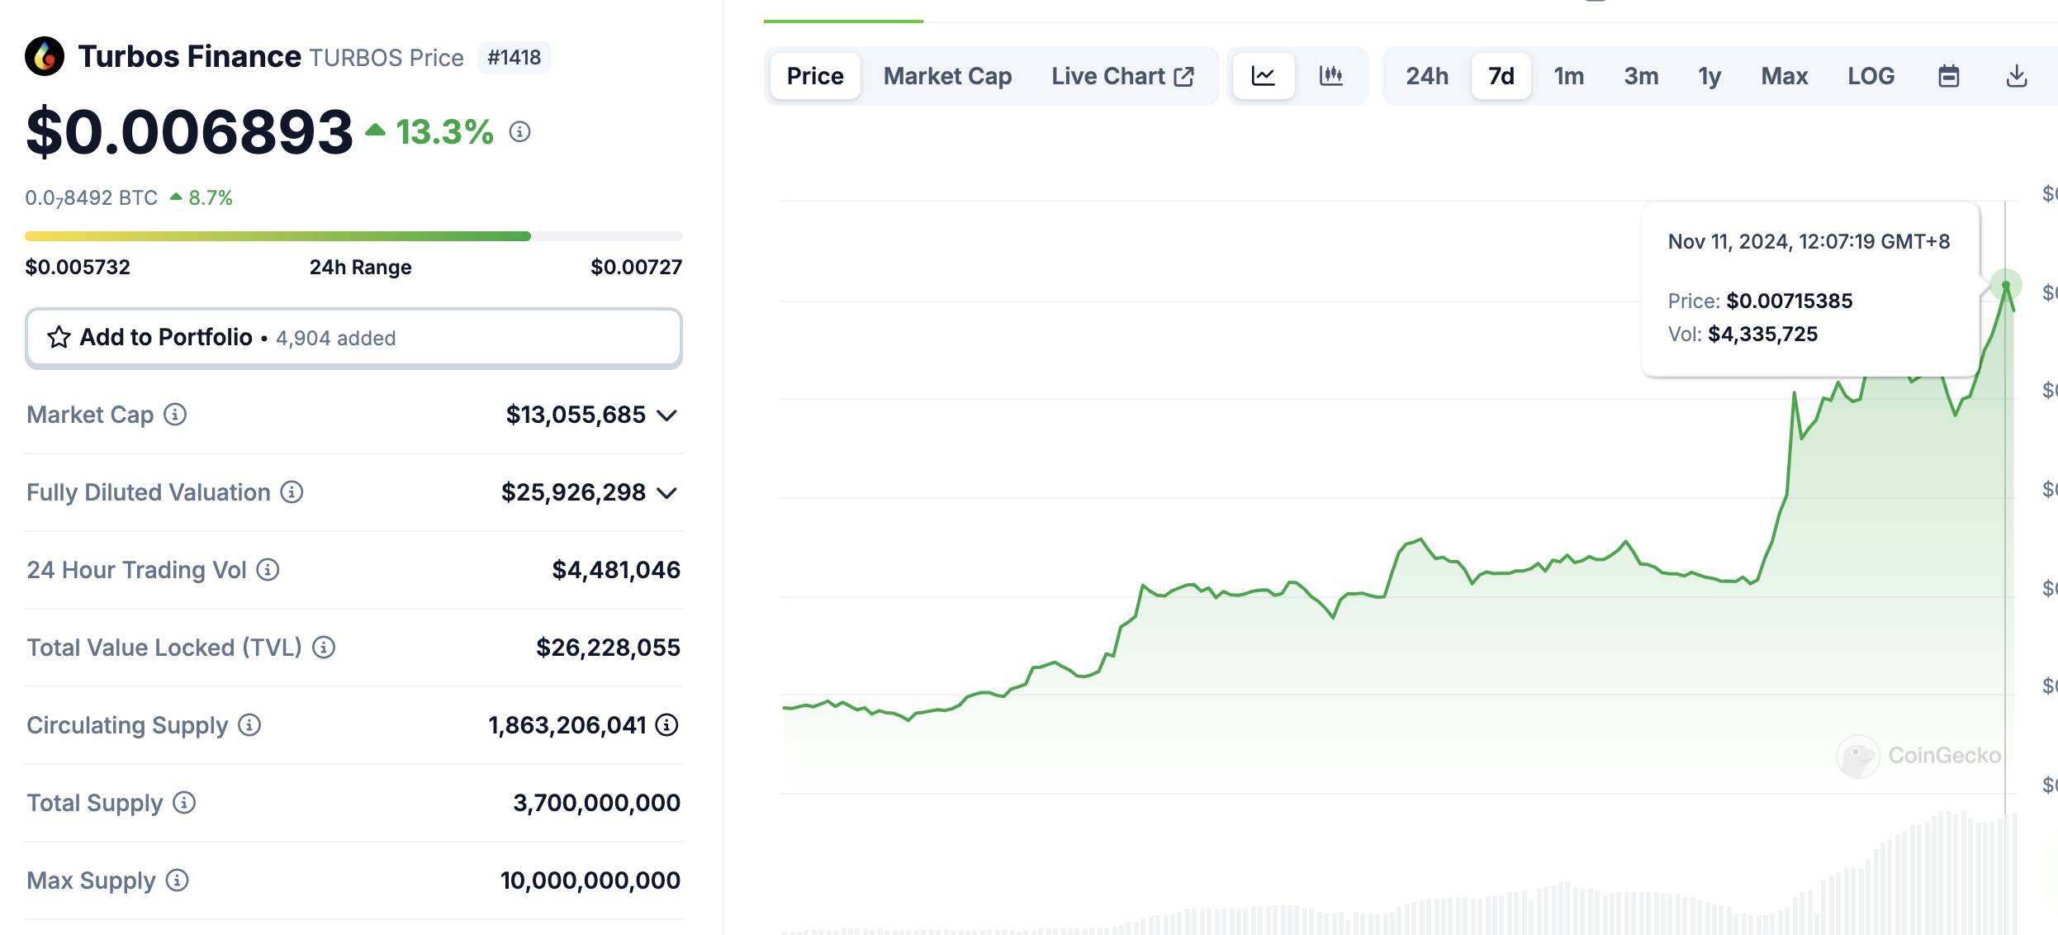Viewport: 2058px width, 935px height.
Task: Toggle LOG scale on chart
Action: 1871,76
